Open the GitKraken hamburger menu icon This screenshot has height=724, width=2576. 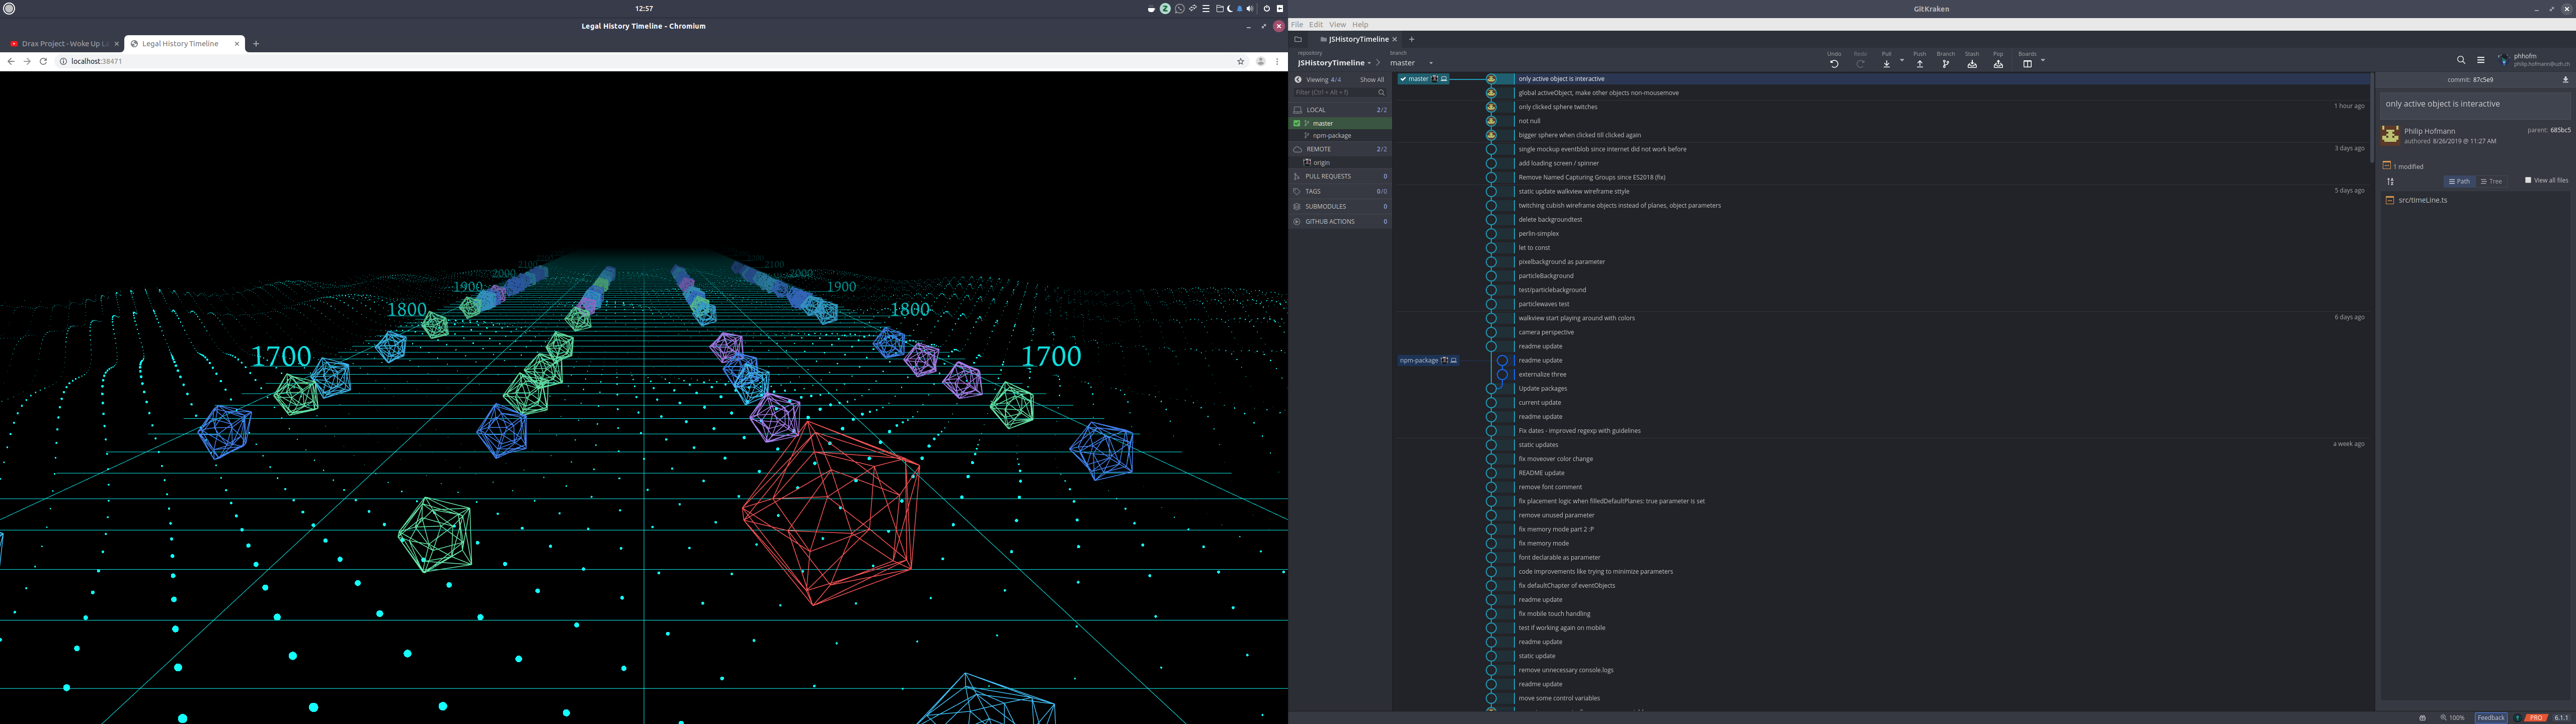[x=2481, y=60]
